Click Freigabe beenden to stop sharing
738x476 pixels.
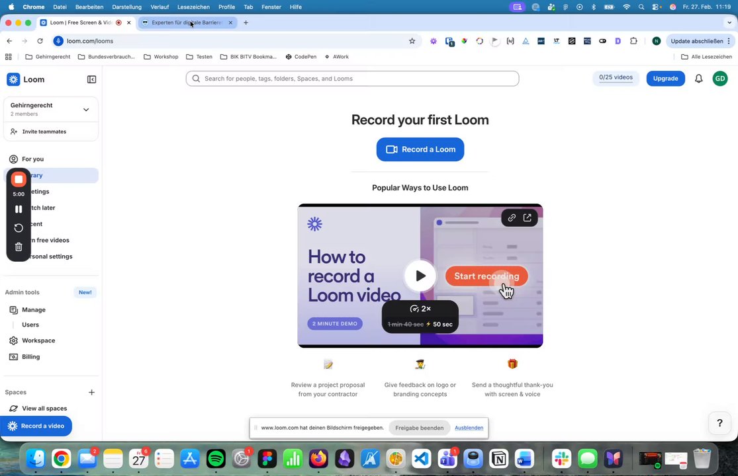tap(420, 428)
